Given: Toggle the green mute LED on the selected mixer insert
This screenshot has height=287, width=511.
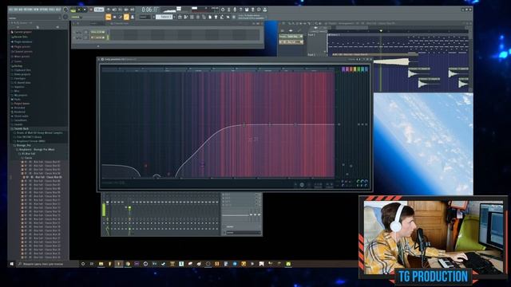Looking at the screenshot, I should [x=129, y=207].
